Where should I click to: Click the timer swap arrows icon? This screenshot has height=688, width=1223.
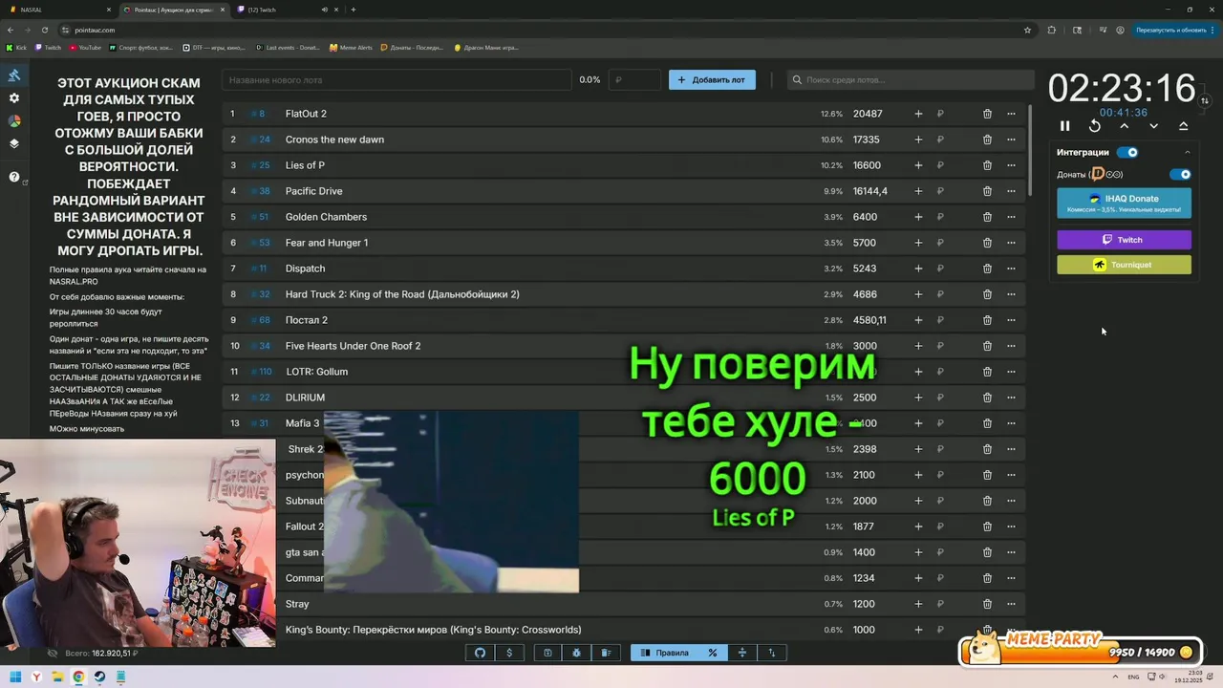pos(1205,100)
